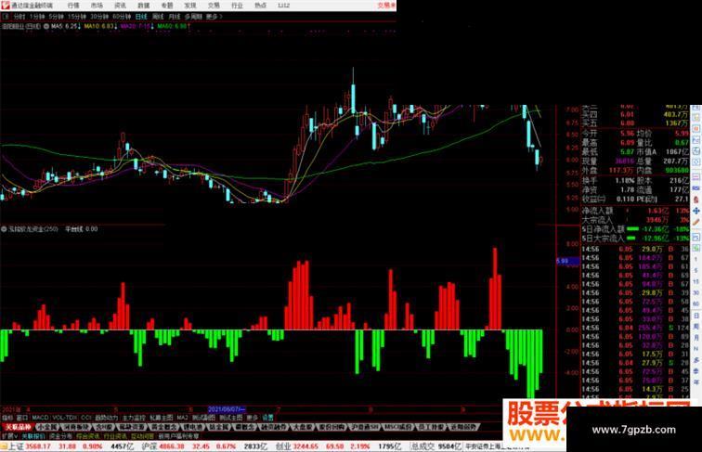Viewport: 702px width, 452px height.
Task: Open the 市场 menu
Action: (x=97, y=6)
